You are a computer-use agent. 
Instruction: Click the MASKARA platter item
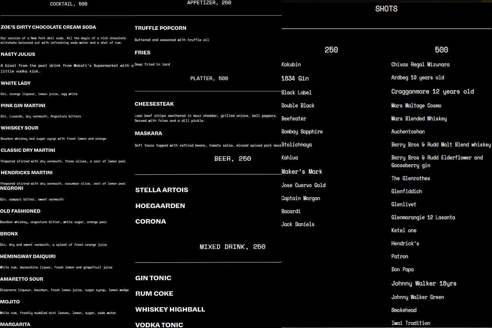coord(148,134)
